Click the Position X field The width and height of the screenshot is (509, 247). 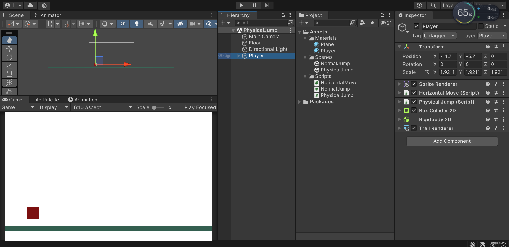(448, 56)
